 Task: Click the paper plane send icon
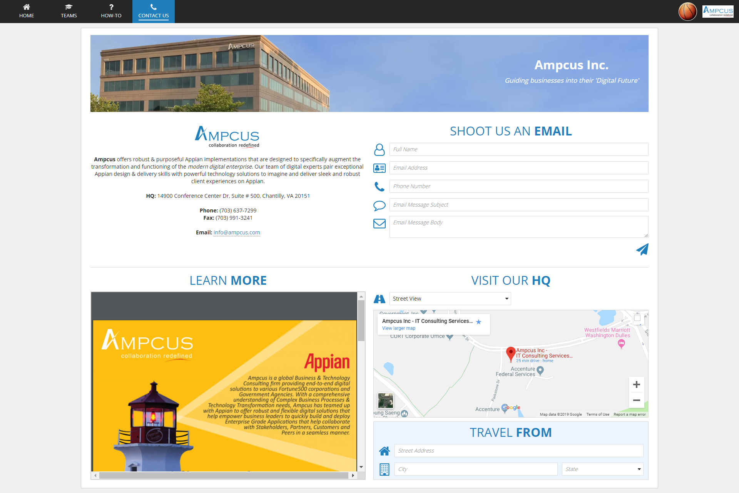[642, 249]
